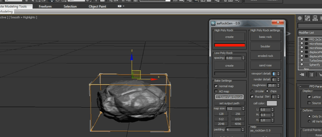The height and width of the screenshot is (137, 322).
Task: Apply the eroded rock preset
Action: (x=265, y=56)
